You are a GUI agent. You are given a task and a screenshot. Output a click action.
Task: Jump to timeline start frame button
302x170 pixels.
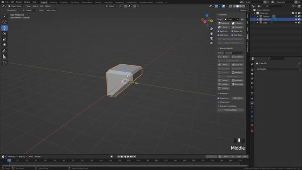pos(118,157)
